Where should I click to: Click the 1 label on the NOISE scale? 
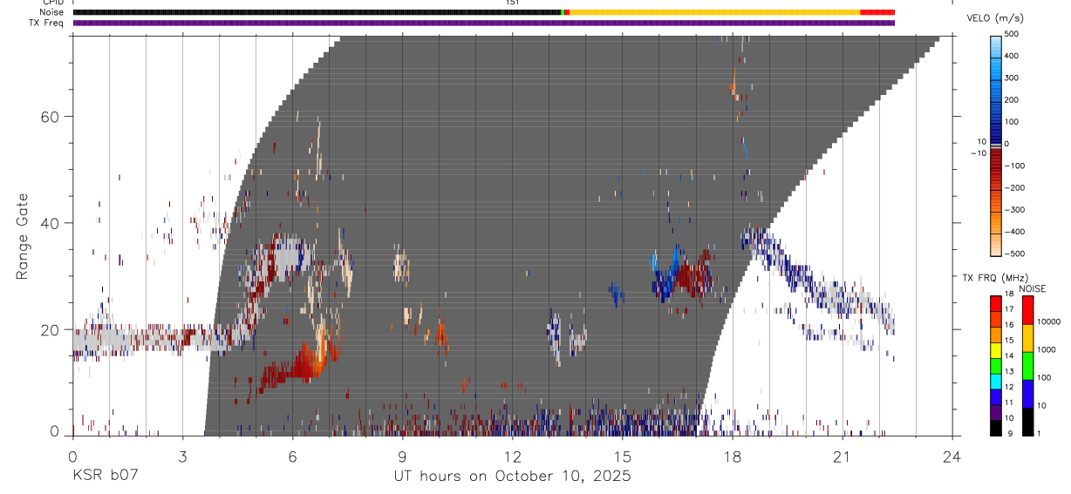[x=1040, y=433]
